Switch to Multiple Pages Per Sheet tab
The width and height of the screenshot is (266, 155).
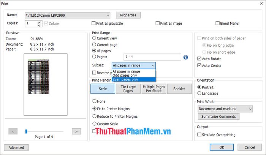[x=154, y=89]
